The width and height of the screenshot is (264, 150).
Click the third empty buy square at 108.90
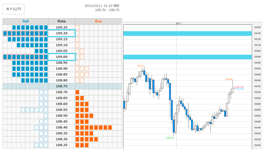click(x=87, y=69)
